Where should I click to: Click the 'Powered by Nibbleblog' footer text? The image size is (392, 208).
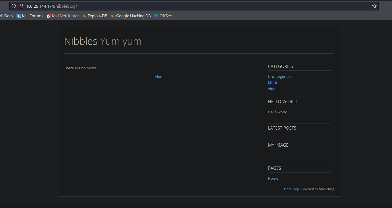pos(318,189)
